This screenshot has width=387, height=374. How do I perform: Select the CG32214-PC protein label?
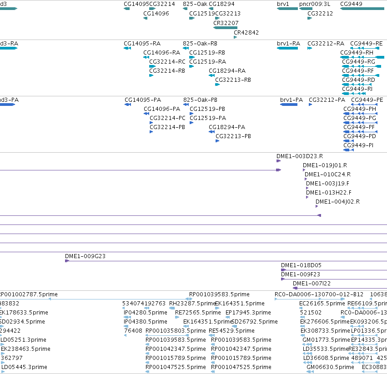[167, 118]
